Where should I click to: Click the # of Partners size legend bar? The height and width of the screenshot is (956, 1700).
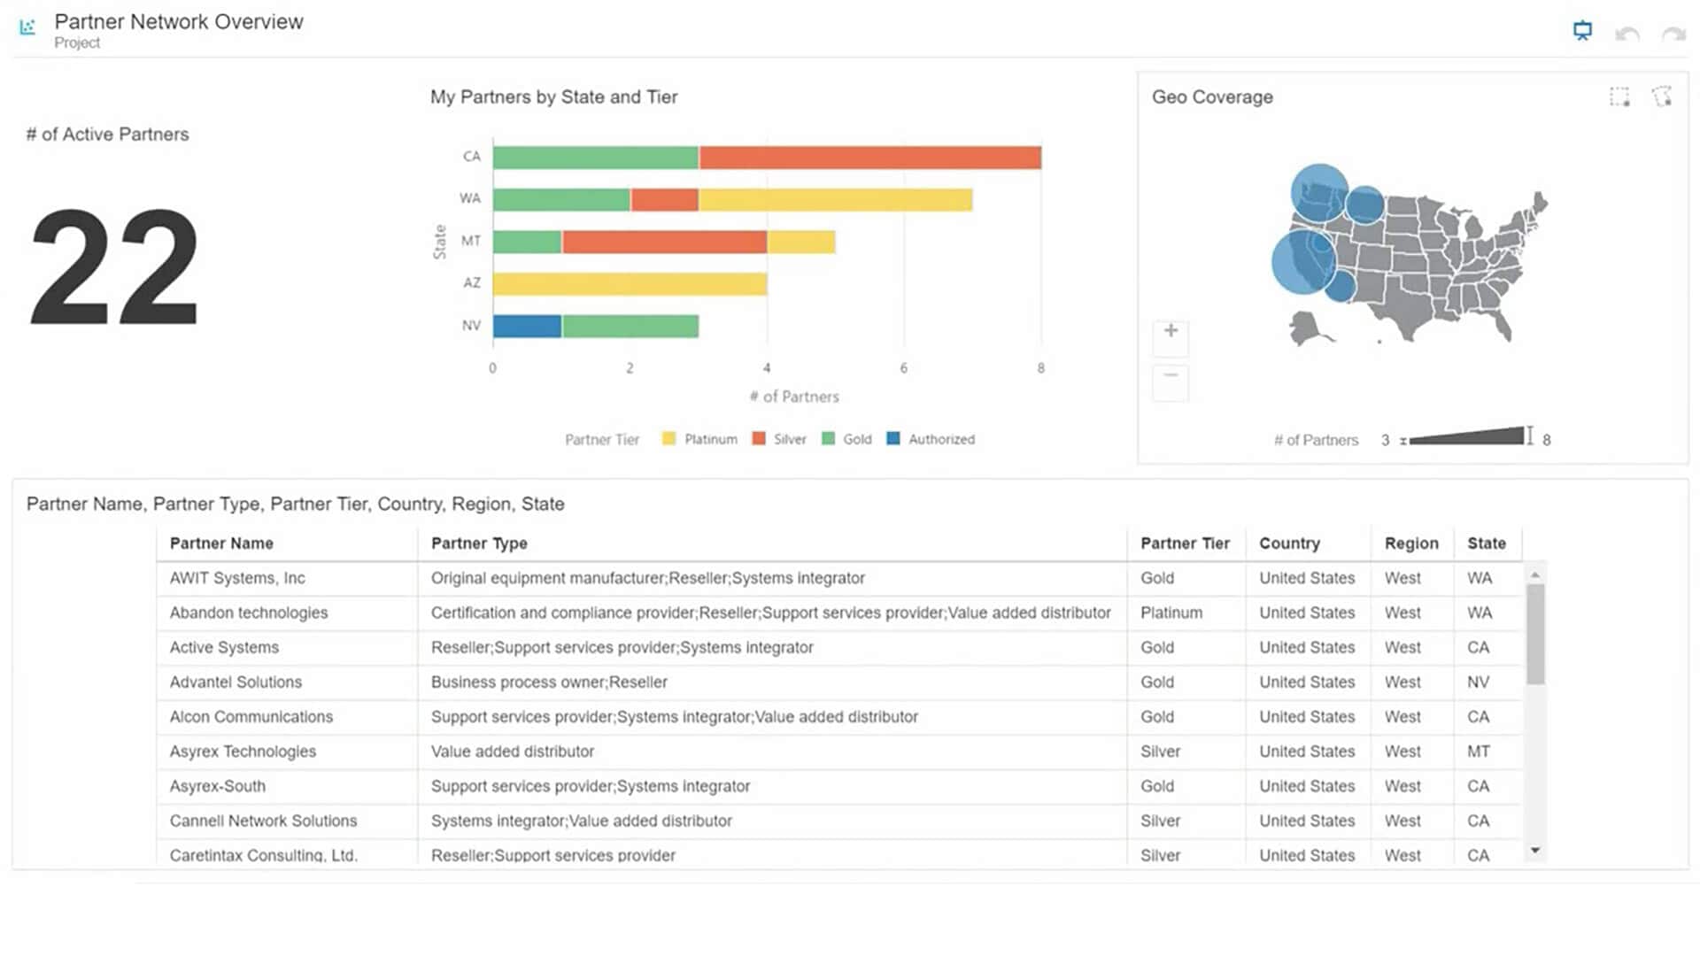(1467, 436)
